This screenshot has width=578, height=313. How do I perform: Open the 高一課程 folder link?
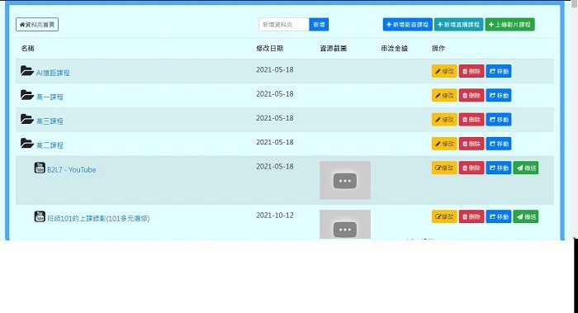[50, 97]
